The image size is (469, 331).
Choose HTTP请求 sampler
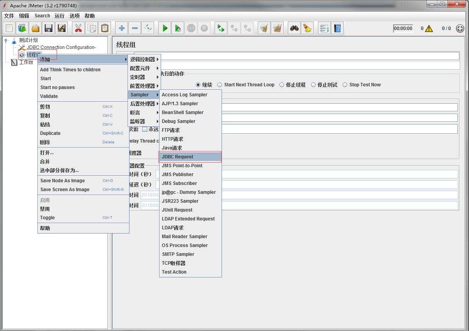click(190, 139)
